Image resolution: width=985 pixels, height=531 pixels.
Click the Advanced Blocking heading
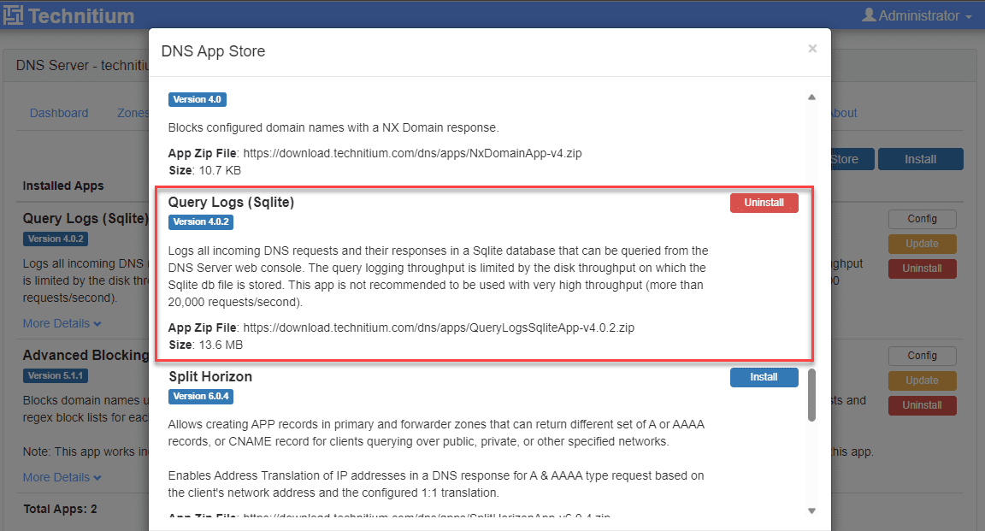click(86, 355)
